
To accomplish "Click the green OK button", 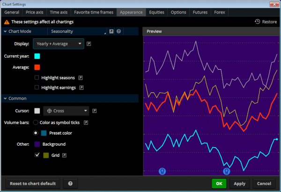I will click(219, 184).
